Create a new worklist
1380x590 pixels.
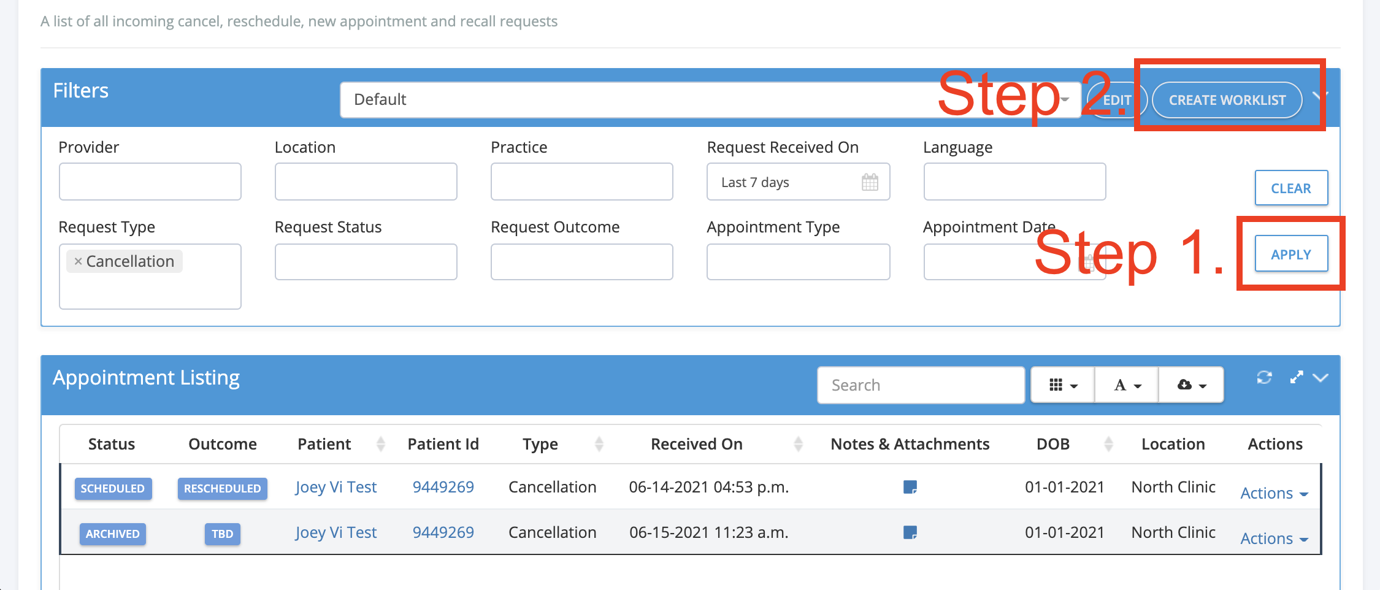(x=1227, y=100)
